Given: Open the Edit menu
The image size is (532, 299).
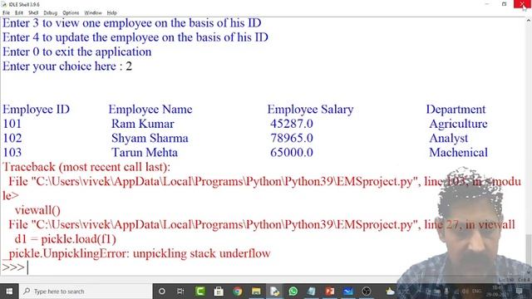Looking at the screenshot, I should [19, 13].
